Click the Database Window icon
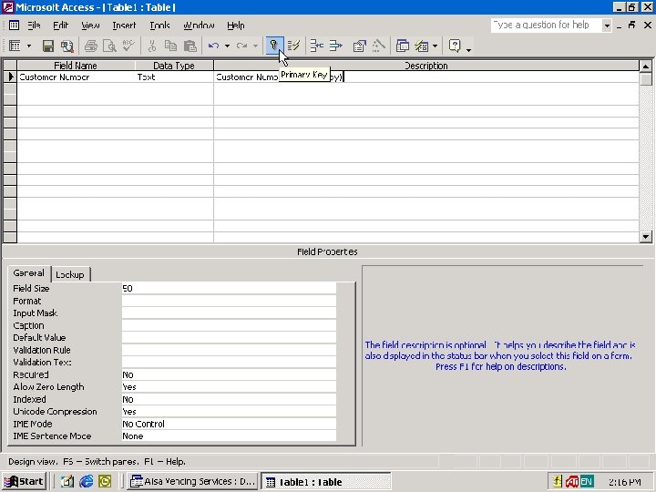 point(403,46)
